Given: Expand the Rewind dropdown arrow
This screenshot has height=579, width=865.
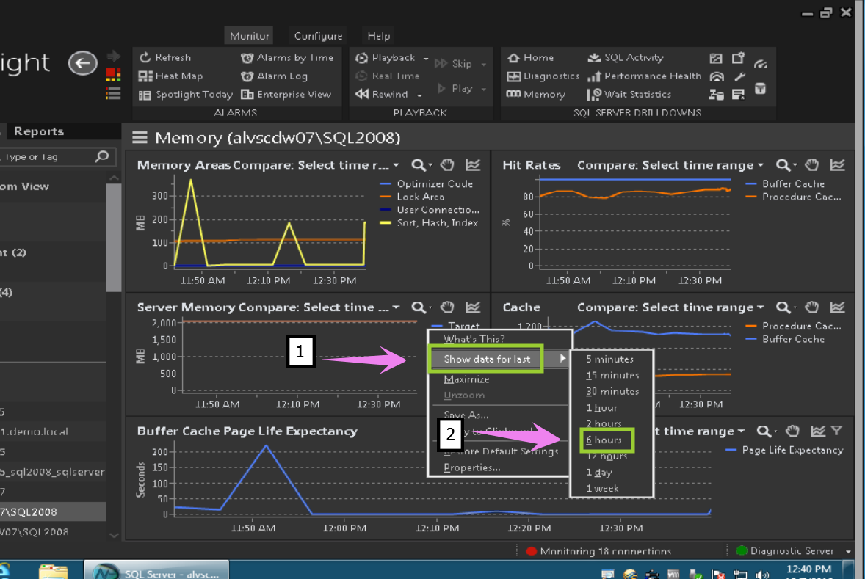Looking at the screenshot, I should [x=420, y=95].
